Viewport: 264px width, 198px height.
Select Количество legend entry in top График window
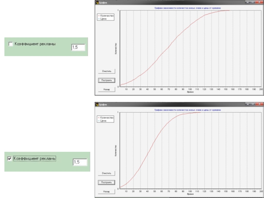[x=106, y=16]
